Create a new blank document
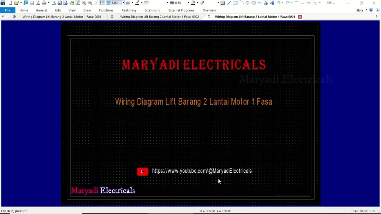Image resolution: width=381 pixels, height=214 pixels. (x=10, y=3)
